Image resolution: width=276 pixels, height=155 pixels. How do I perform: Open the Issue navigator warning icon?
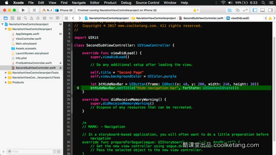click(x=31, y=18)
